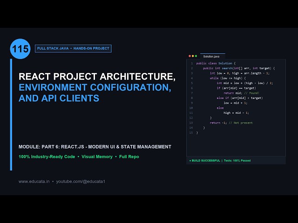298x223 pixels.
Task: Click the REACT PROJECT ARCHITECTURE title line
Action: point(97,76)
